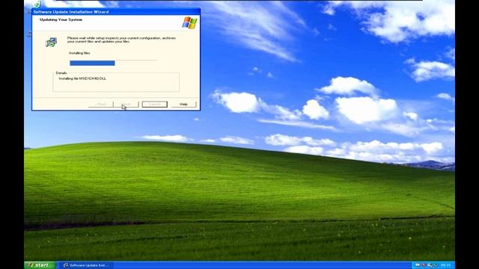
Task: Click the installing files progress bar
Action: coord(113,63)
